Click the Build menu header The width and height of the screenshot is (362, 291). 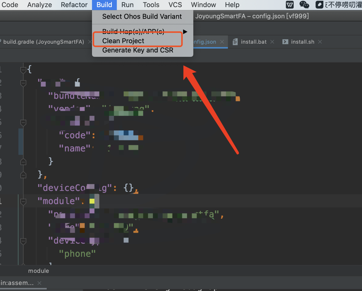pos(104,4)
